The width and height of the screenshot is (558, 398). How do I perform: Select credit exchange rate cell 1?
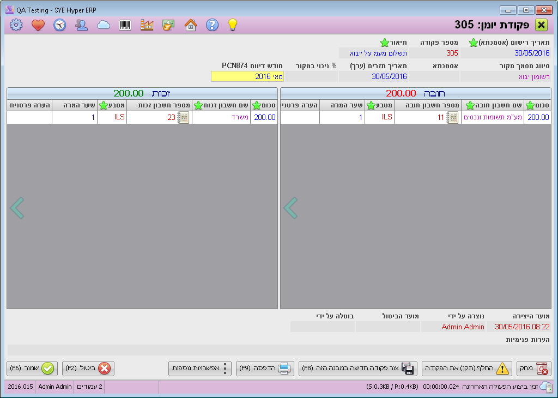pyautogui.click(x=75, y=117)
